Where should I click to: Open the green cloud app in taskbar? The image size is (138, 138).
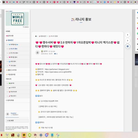click(30, 135)
